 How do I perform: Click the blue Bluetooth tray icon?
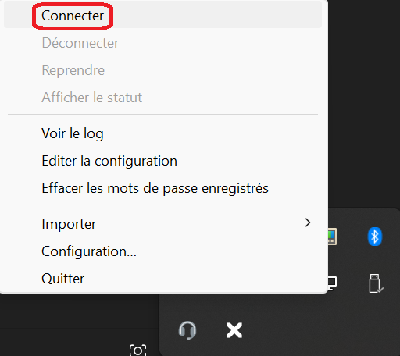tap(375, 237)
